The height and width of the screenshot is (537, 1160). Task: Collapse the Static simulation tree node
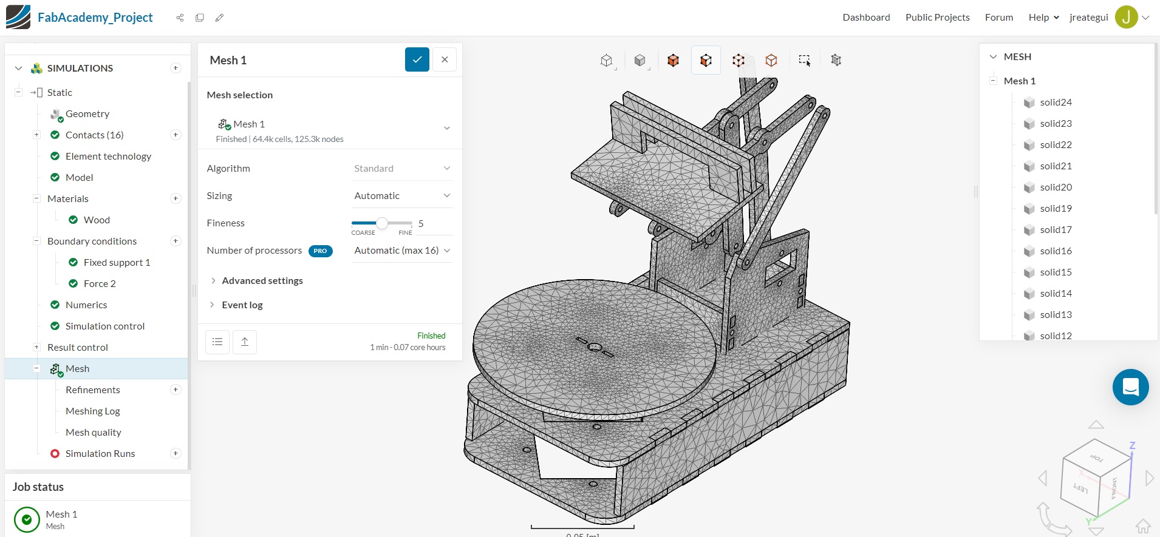tap(18, 92)
